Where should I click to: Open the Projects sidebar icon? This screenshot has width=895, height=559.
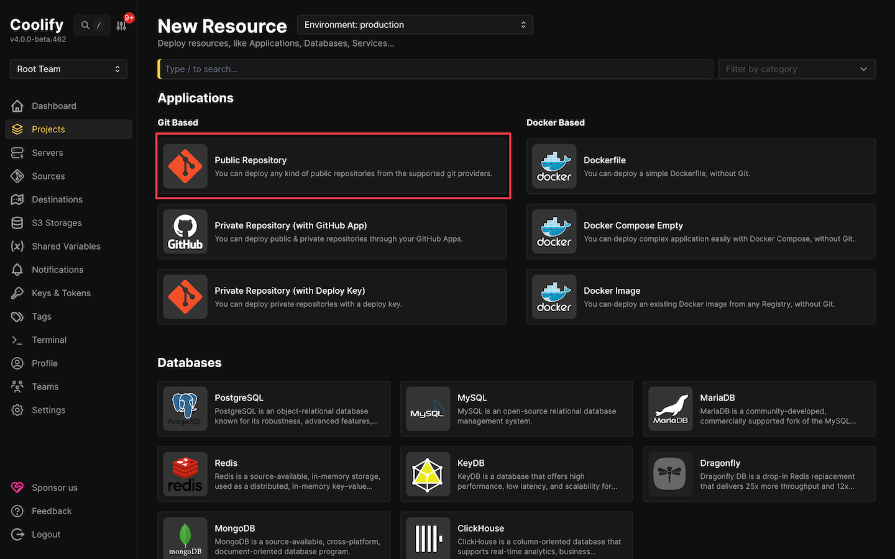pos(17,129)
